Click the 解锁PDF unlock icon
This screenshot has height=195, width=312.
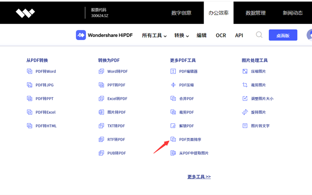click(173, 126)
